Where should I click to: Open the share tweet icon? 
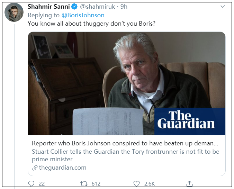189,183
